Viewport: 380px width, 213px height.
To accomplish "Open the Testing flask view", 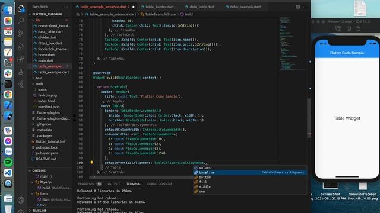I will pos(21,72).
